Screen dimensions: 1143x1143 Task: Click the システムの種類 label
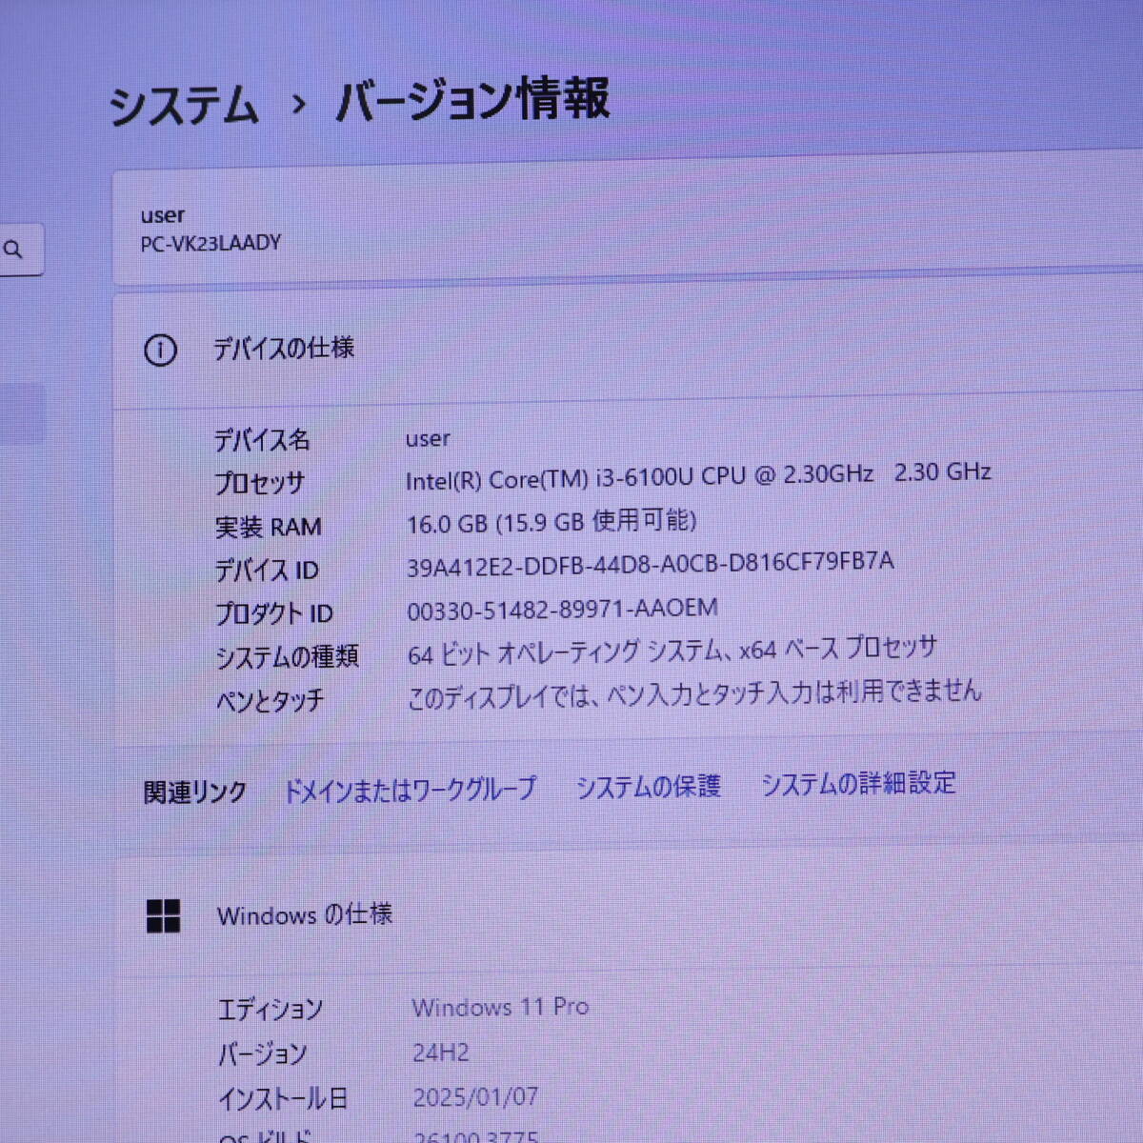(287, 657)
